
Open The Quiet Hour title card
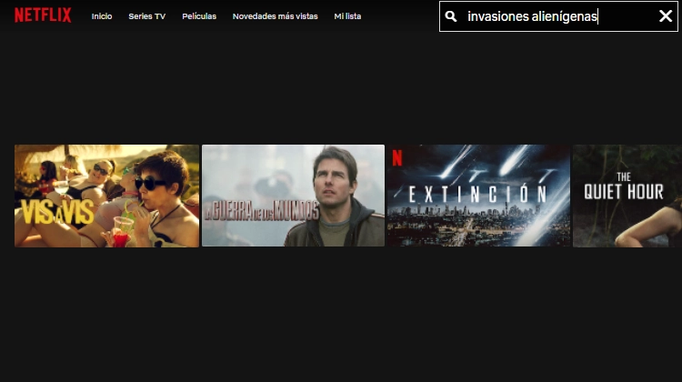627,196
